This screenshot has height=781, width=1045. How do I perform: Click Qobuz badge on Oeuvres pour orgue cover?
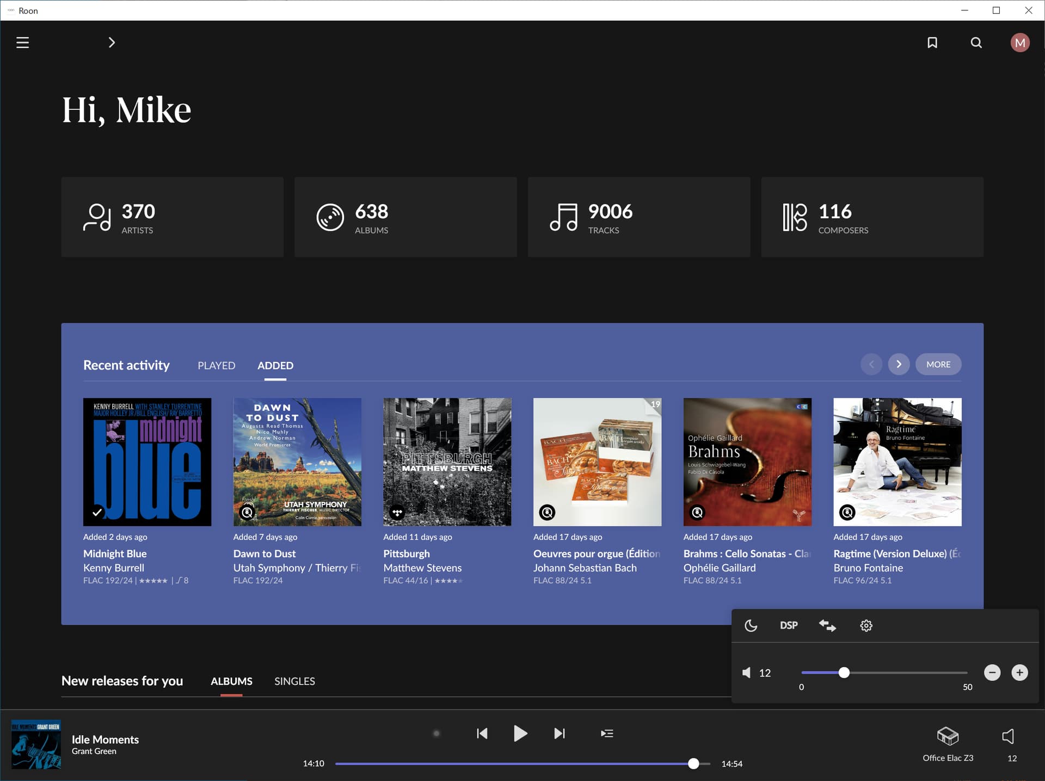[547, 512]
